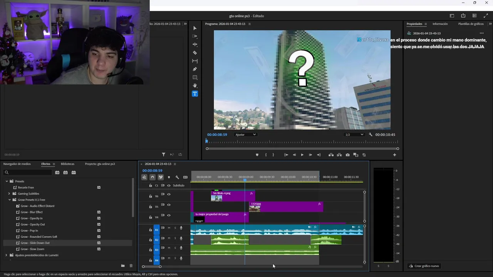This screenshot has width=493, height=277.
Task: Toggle Snap in timeline
Action: tap(153, 177)
